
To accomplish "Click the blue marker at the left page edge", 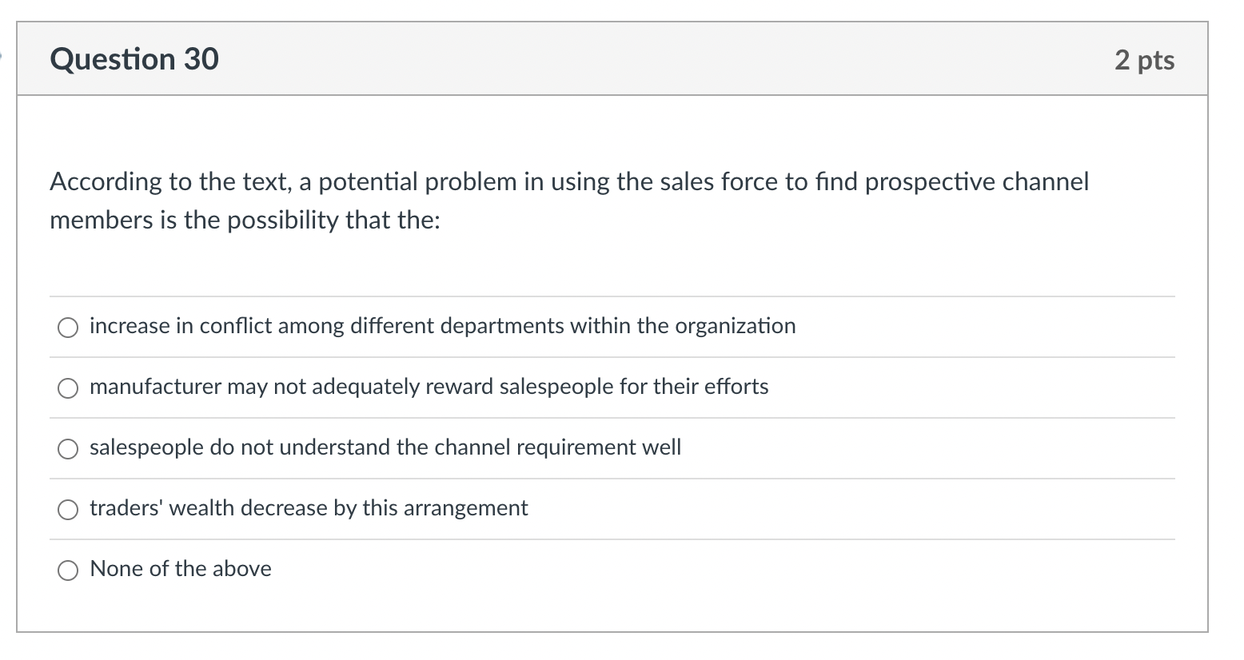I will click(2, 55).
